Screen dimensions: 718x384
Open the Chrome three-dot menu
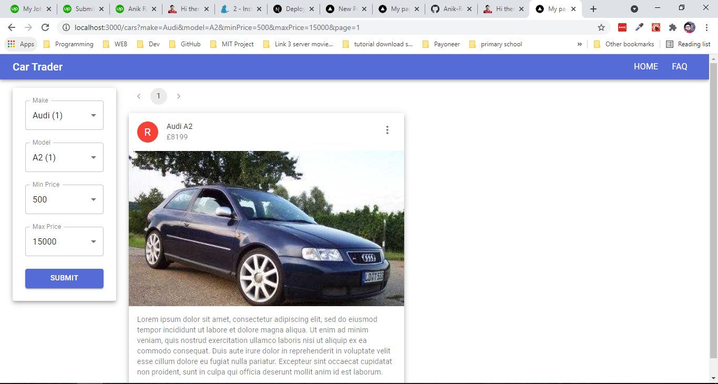tap(706, 27)
